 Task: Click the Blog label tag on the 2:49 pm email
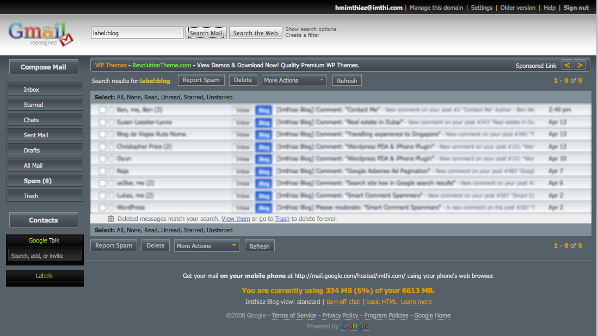pos(263,110)
